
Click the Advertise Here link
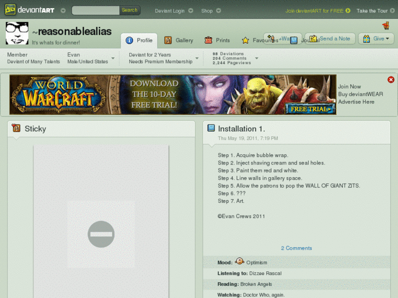coord(356,102)
